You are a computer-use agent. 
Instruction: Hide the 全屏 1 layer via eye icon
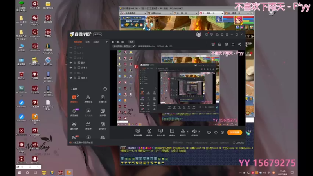[x=71, y=78]
